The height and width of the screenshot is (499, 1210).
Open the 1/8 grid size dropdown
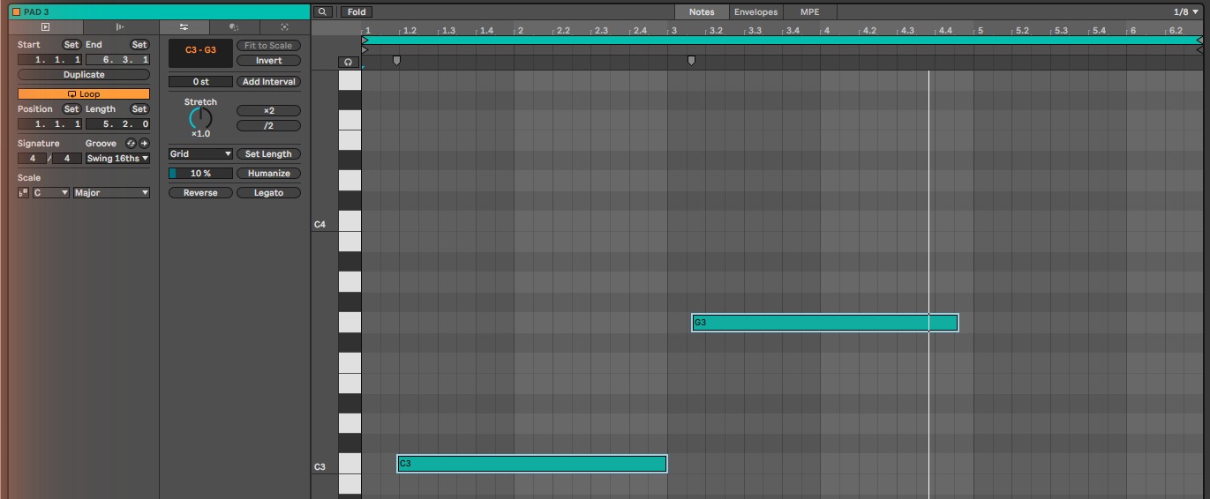click(x=1186, y=12)
